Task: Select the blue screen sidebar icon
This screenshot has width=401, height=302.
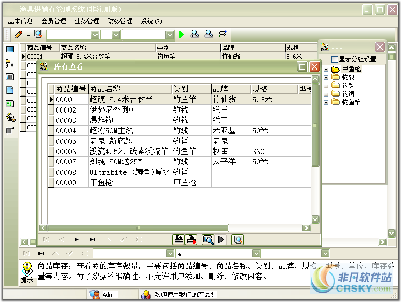Action: pos(10,49)
